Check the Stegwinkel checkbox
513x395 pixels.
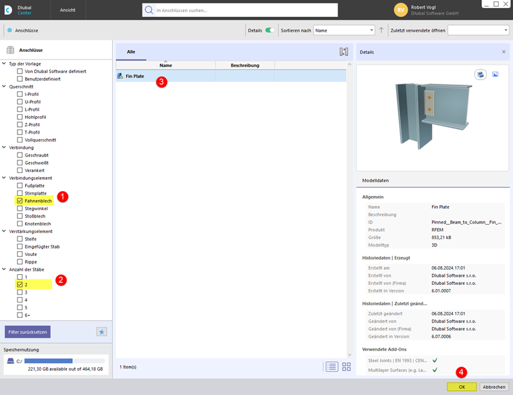[x=20, y=209]
